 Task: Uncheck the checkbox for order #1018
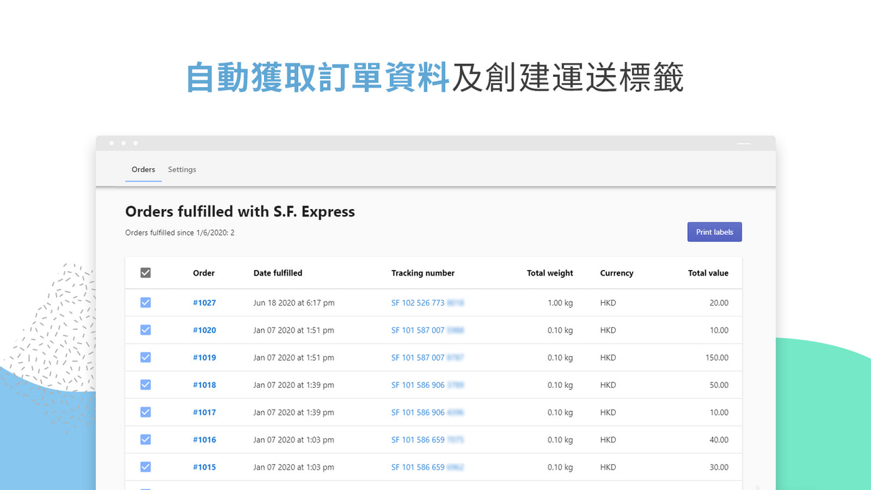coord(146,385)
